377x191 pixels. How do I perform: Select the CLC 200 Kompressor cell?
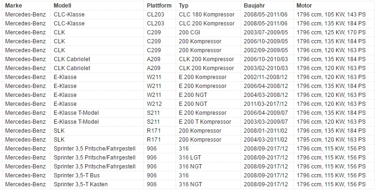[208, 24]
